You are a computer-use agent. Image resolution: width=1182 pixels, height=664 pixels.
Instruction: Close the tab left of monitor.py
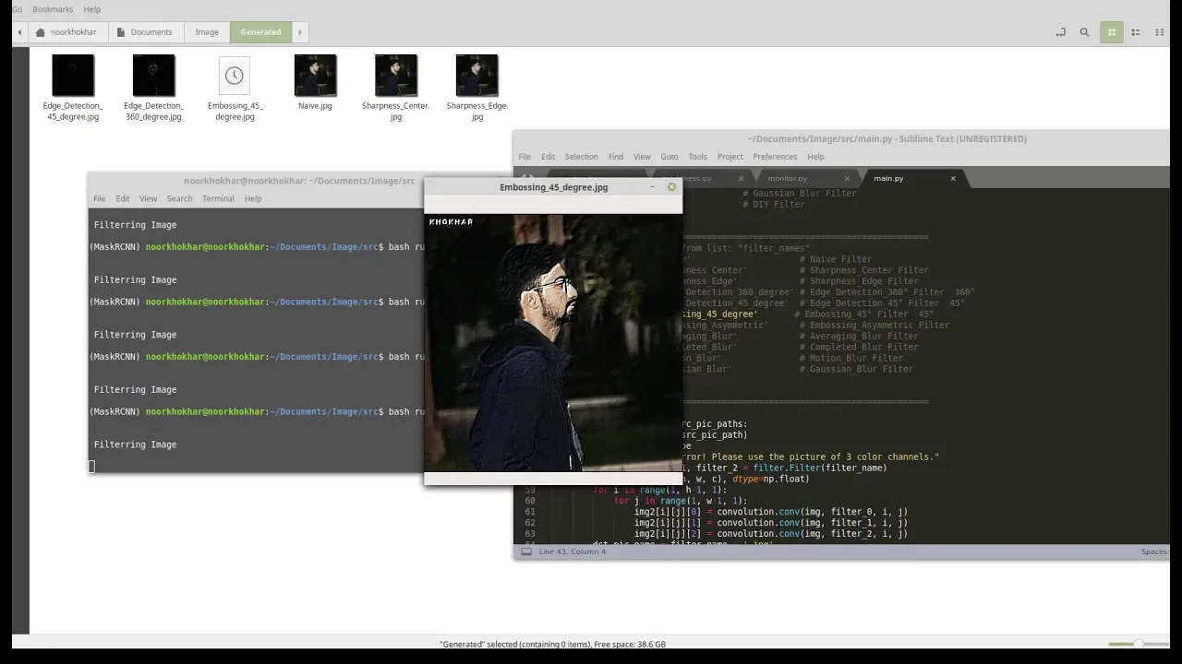point(741,178)
